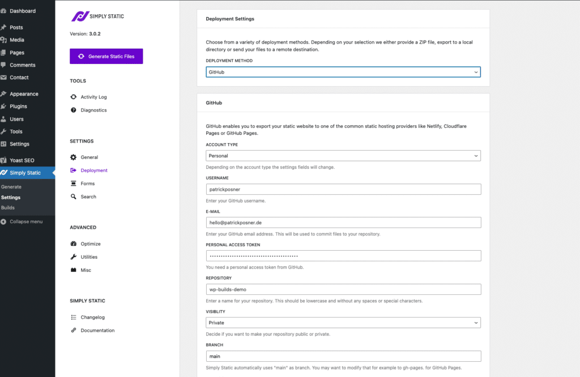Click the Collapse menu arrow icon
Viewport: 580px width, 377px height.
coord(3,222)
